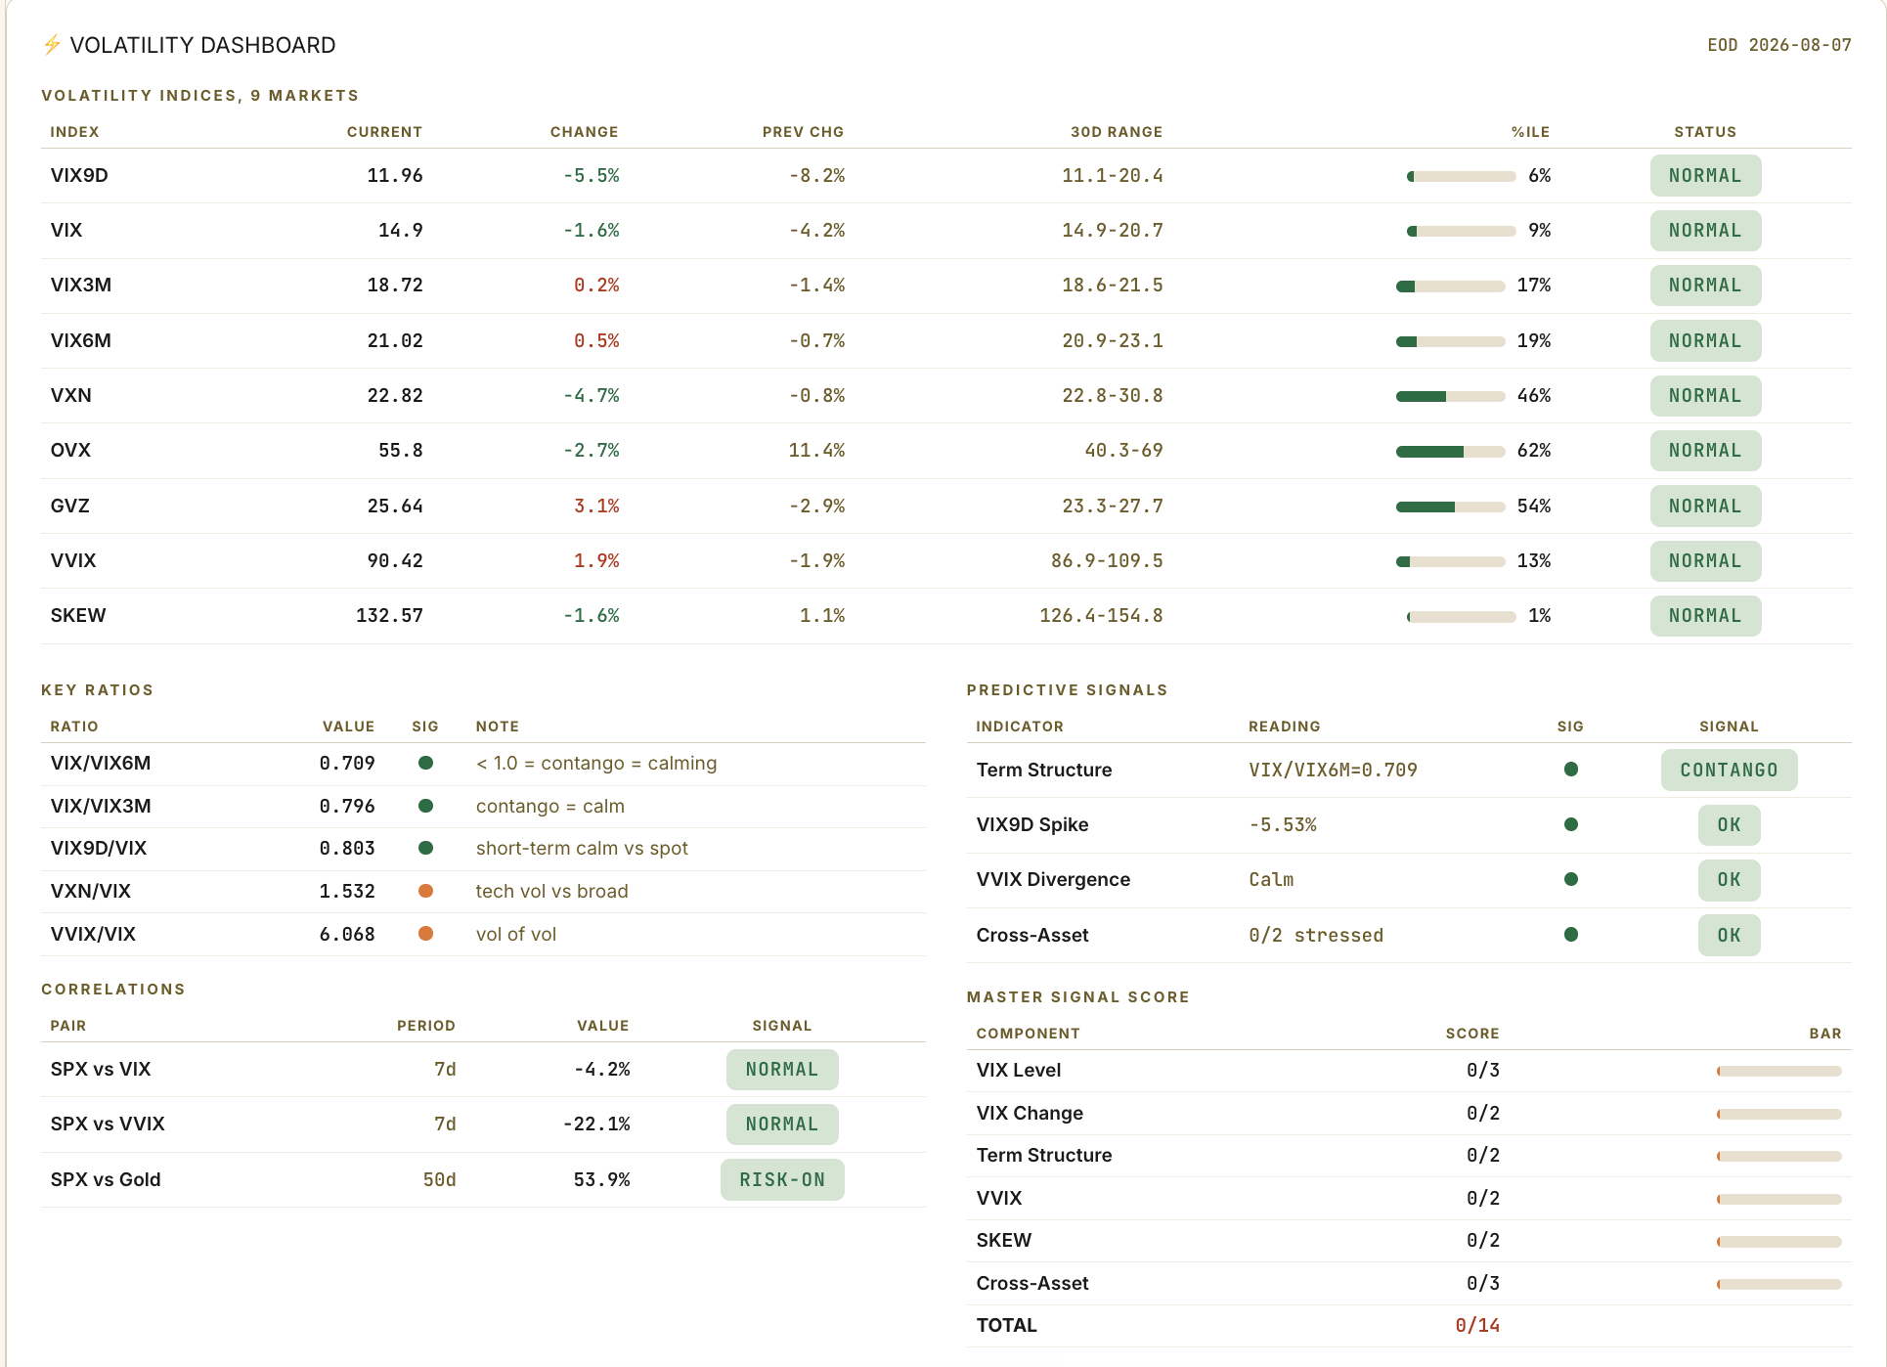The width and height of the screenshot is (1887, 1367).
Task: Click the CHANGE column header
Action: pyautogui.click(x=584, y=132)
